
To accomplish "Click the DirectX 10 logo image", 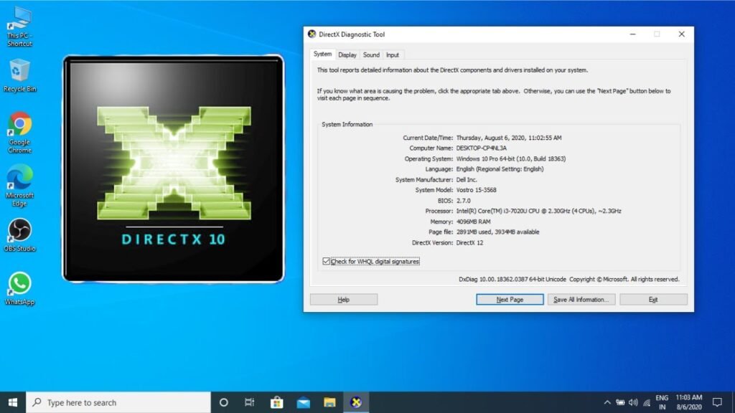I will pyautogui.click(x=174, y=169).
